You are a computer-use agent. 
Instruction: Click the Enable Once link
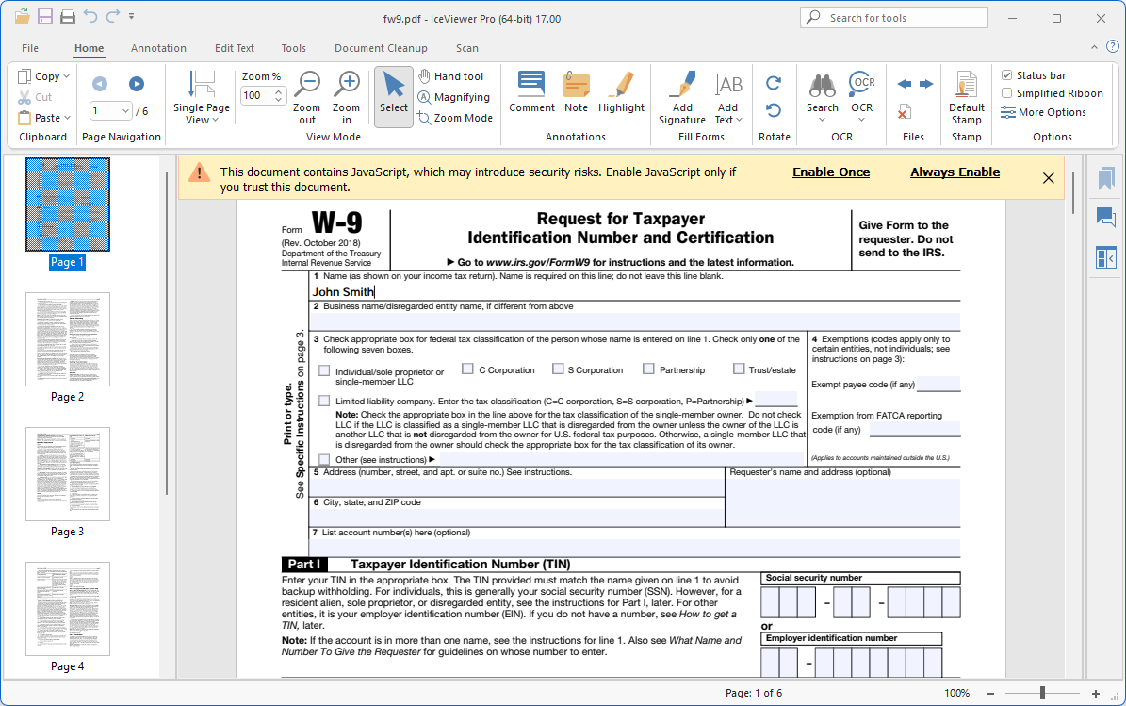(830, 172)
